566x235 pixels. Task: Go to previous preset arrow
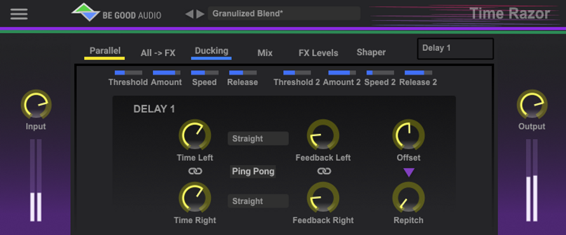189,14
